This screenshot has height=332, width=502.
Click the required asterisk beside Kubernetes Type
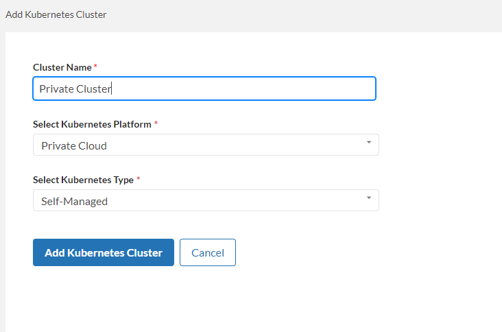click(x=138, y=179)
